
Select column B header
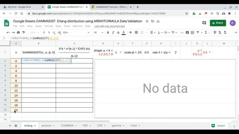tap(38, 44)
